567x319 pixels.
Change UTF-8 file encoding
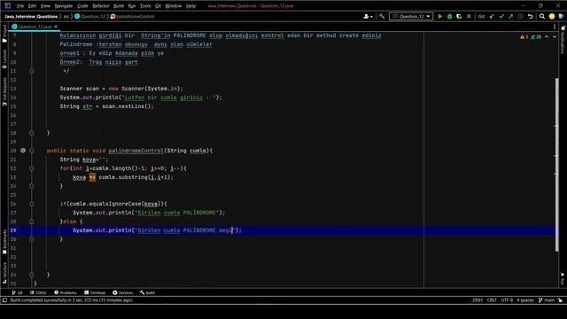(507, 300)
